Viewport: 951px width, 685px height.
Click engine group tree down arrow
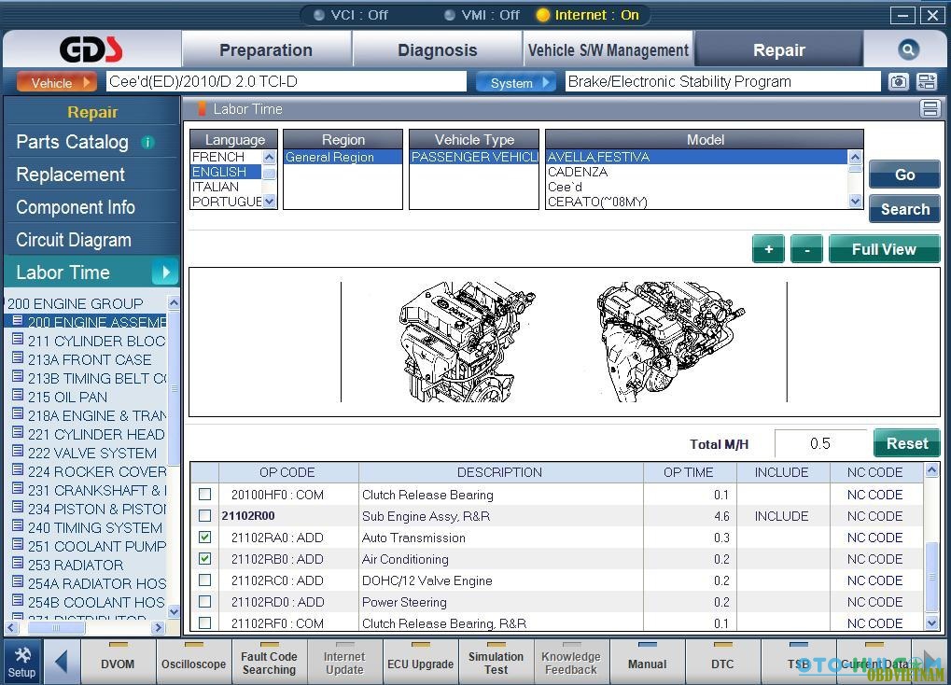coord(174,611)
